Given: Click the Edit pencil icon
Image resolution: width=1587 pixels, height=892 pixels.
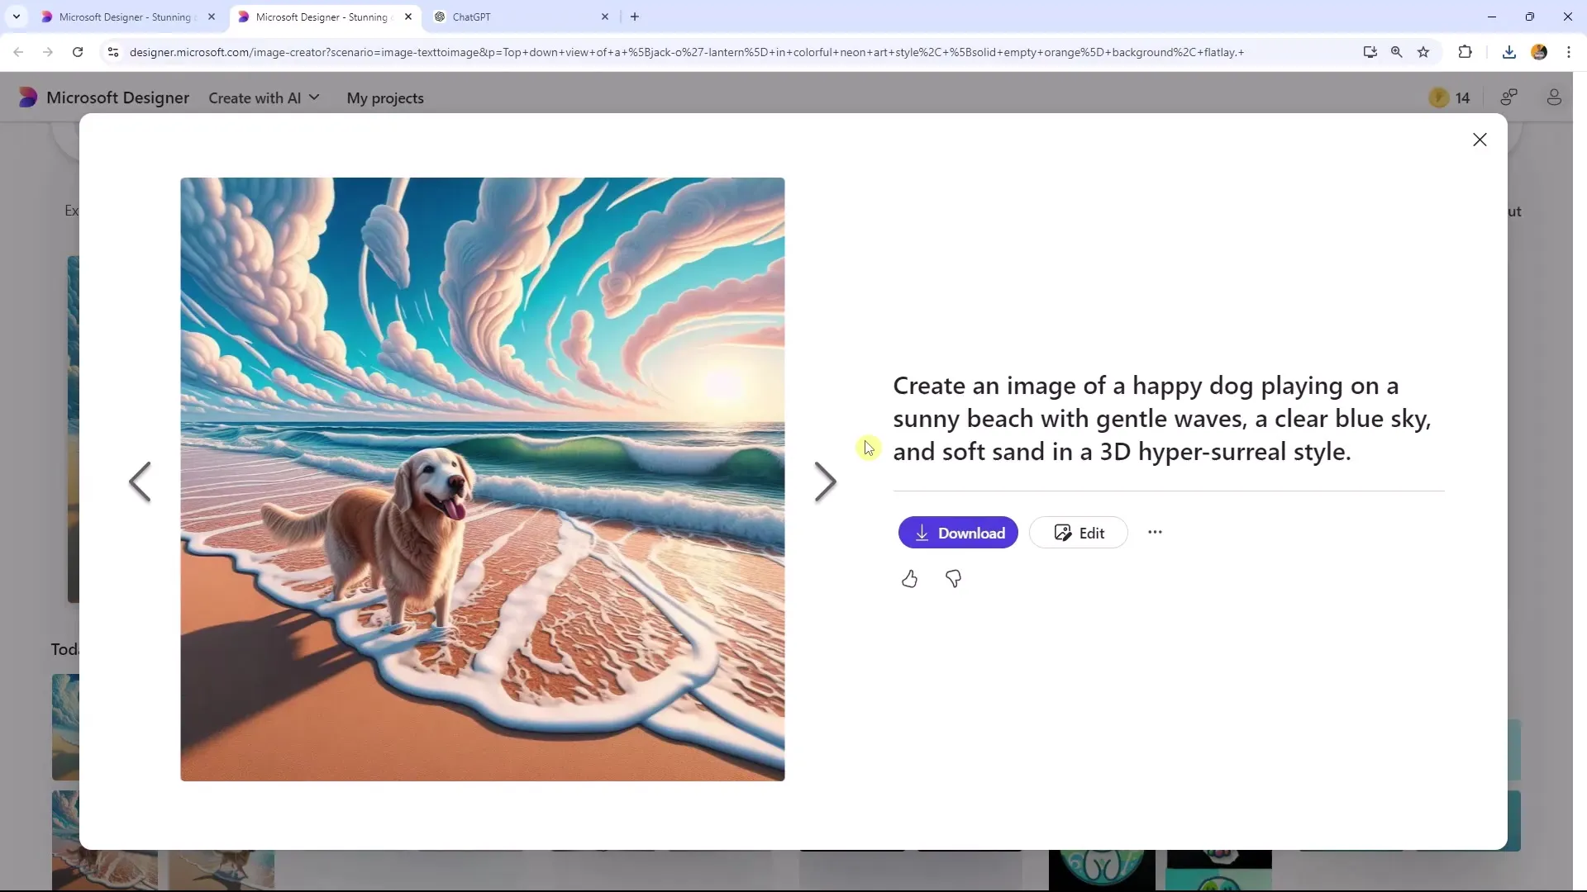Looking at the screenshot, I should click(1063, 533).
